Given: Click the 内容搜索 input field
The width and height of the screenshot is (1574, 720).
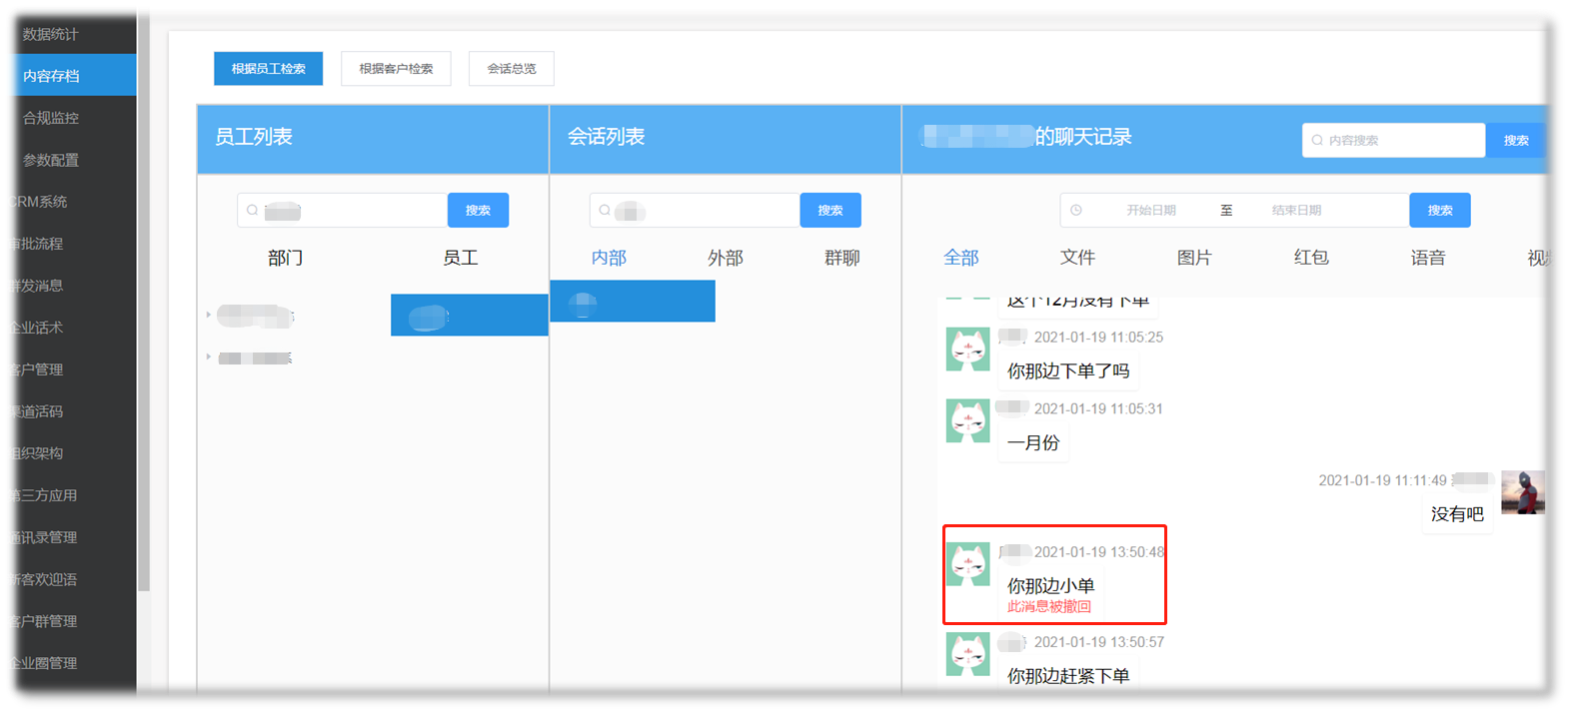Looking at the screenshot, I should [1394, 141].
